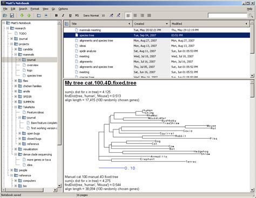Viewport: 256px width, 198px height.
Task: Click the increase font size icon
Action: point(111,16)
